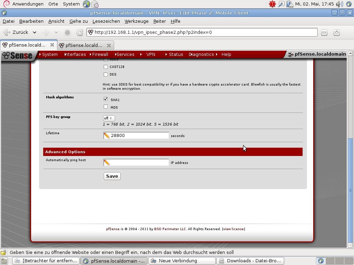354x265 pixels.
Task: Expand the Firewall navigation menu
Action: (99, 54)
